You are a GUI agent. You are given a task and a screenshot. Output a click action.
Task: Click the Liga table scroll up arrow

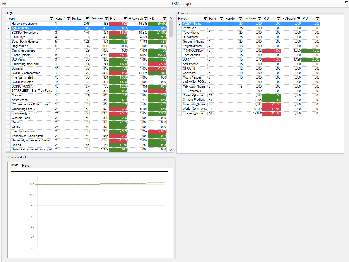pyautogui.click(x=171, y=18)
